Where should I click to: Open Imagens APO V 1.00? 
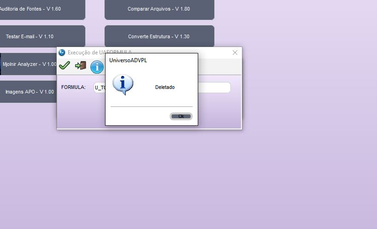pyautogui.click(x=29, y=92)
